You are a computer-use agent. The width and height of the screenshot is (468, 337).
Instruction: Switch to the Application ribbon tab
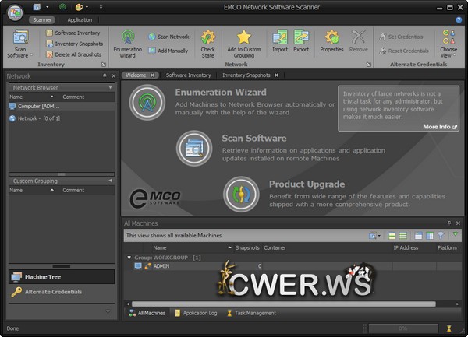point(79,19)
